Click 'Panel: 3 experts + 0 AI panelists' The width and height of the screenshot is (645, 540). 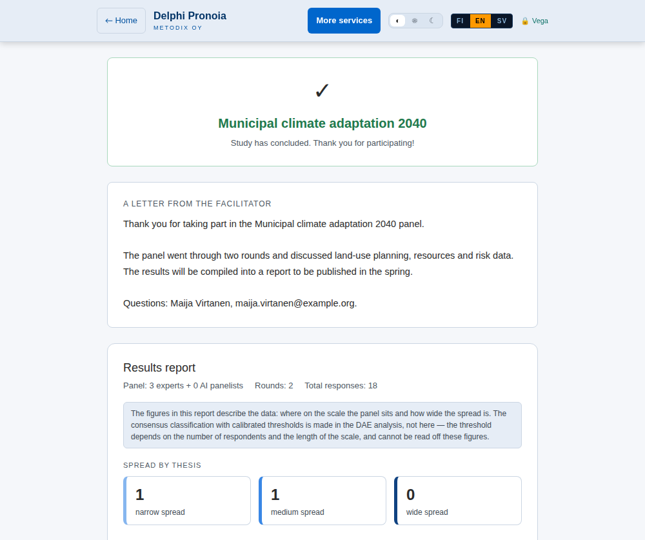coord(183,386)
